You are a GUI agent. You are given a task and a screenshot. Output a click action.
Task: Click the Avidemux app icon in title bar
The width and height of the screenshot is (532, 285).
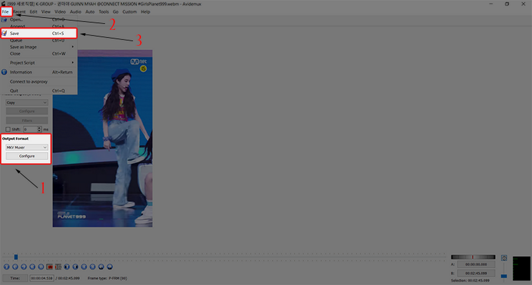click(x=3, y=4)
